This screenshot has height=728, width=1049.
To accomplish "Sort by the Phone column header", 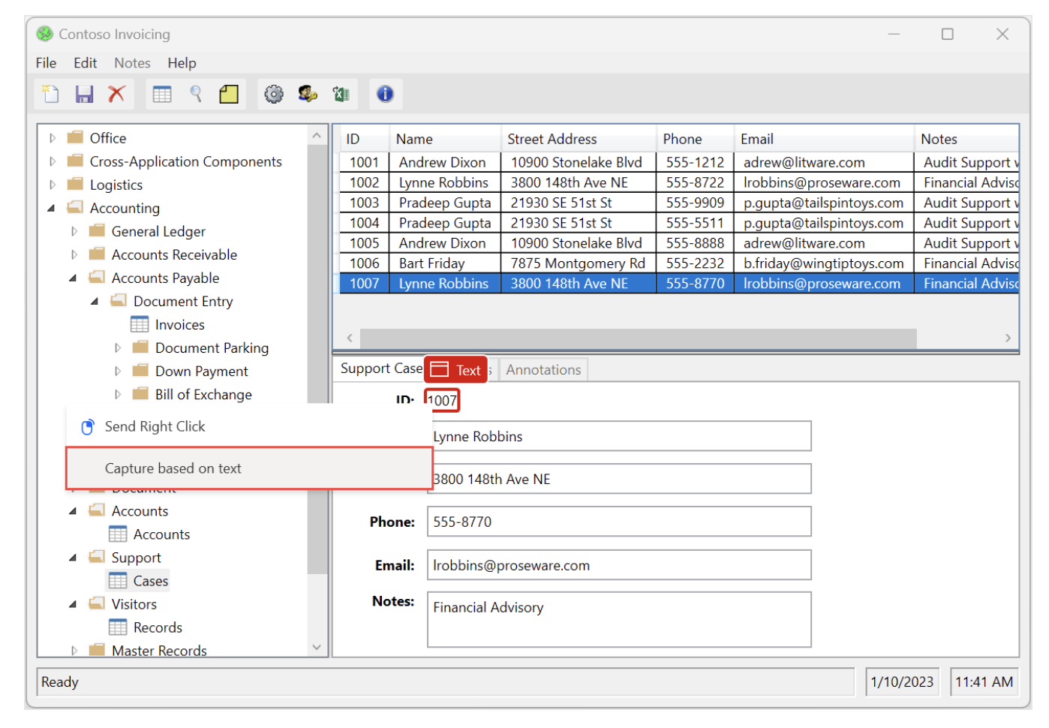I will (695, 139).
